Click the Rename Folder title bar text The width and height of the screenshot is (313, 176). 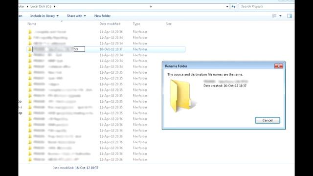(176, 66)
